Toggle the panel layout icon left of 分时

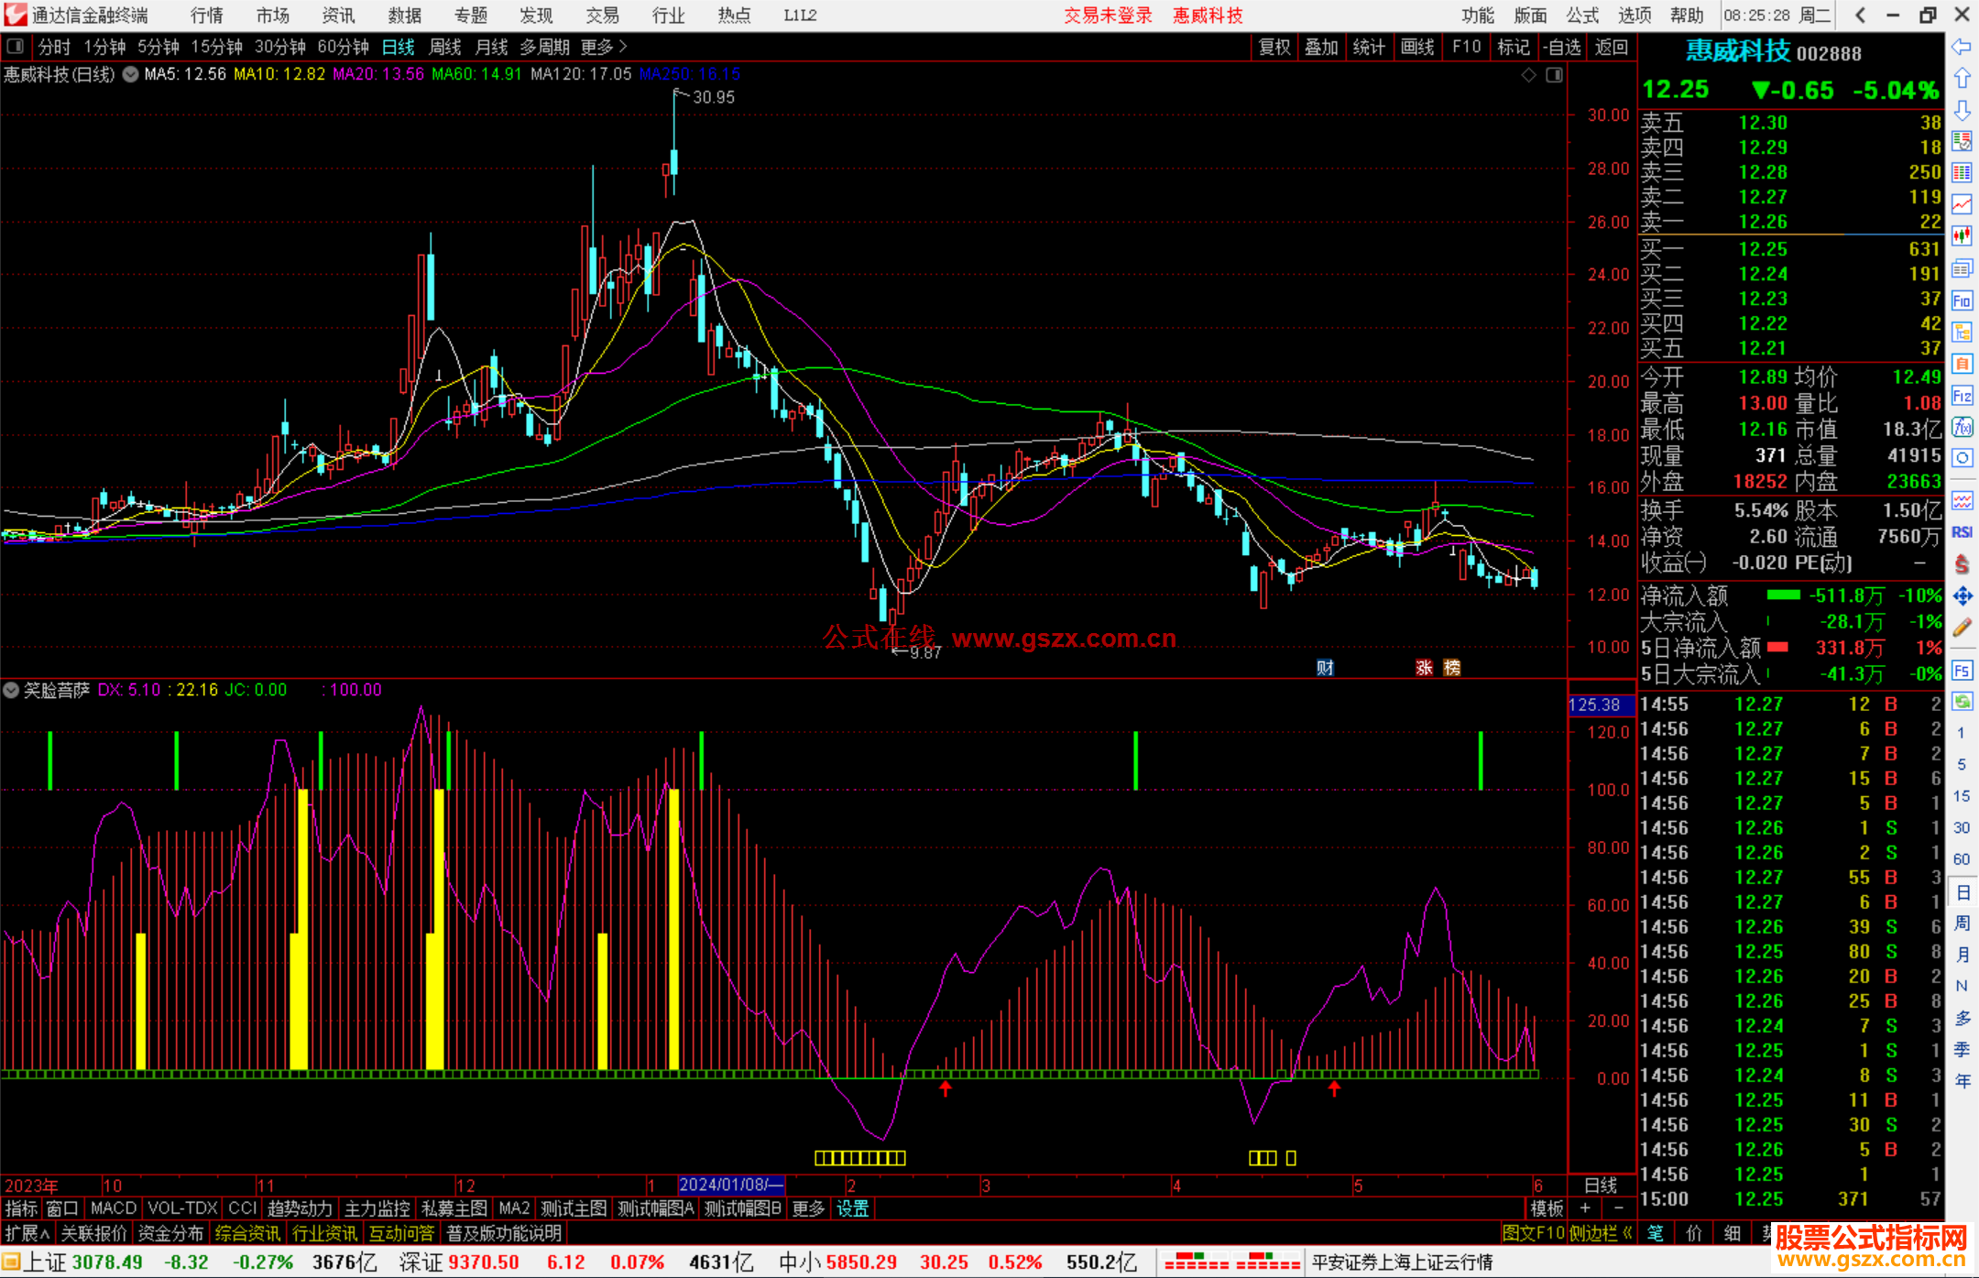pos(16,46)
